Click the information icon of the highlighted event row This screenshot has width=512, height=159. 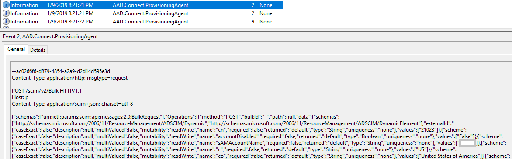(6, 5)
